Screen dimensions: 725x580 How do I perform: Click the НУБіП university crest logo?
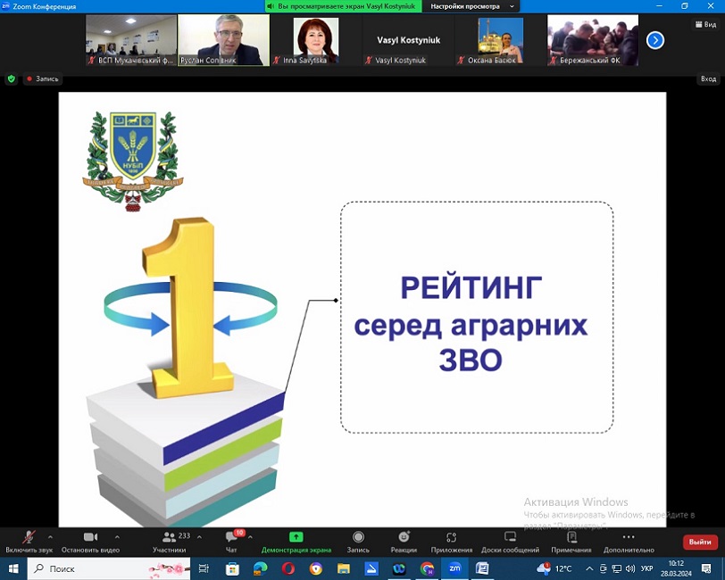133,161
